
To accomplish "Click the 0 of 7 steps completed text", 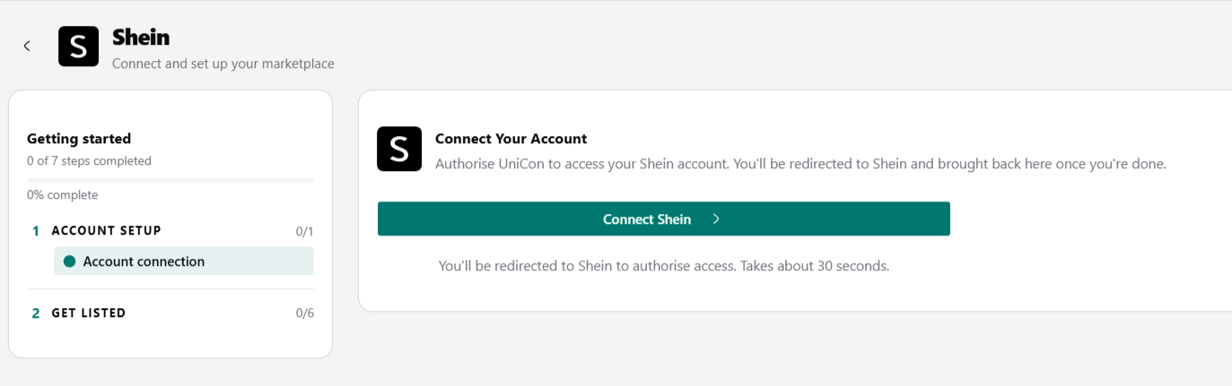I will tap(89, 161).
